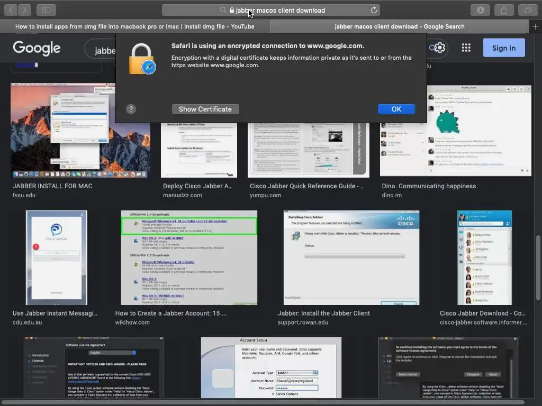The width and height of the screenshot is (542, 406).
Task: Go forward with Safari's forward arrow
Action: (24, 10)
